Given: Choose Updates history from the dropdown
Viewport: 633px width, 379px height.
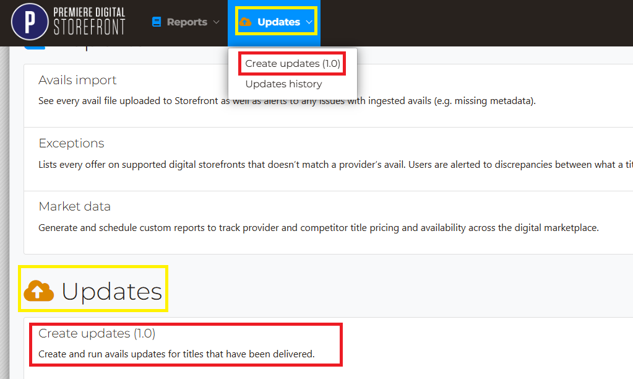Looking at the screenshot, I should click(283, 84).
